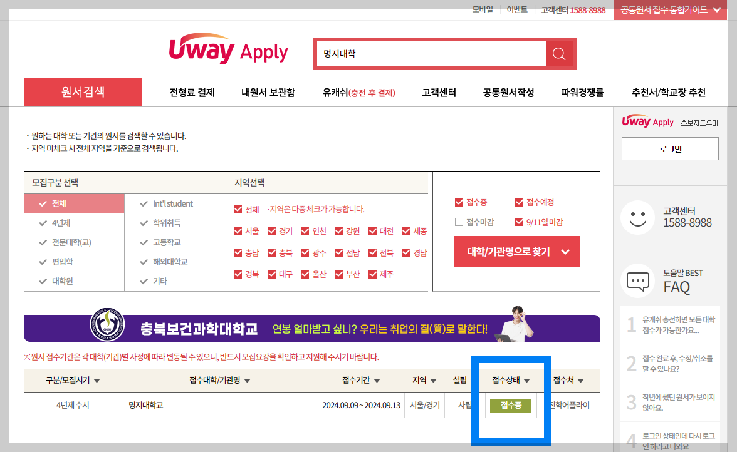The width and height of the screenshot is (737, 452).
Task: Sort by 구분/모집시기 column arrow
Action: point(97,381)
